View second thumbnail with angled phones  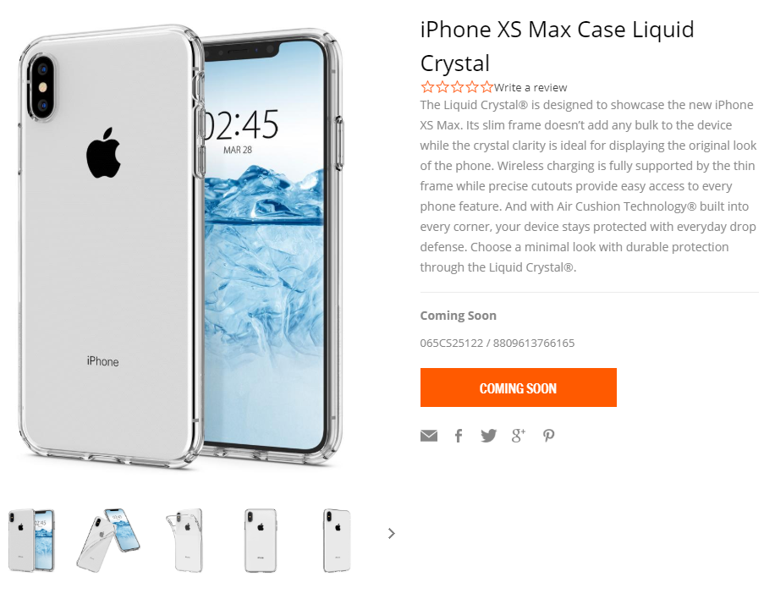pos(108,540)
